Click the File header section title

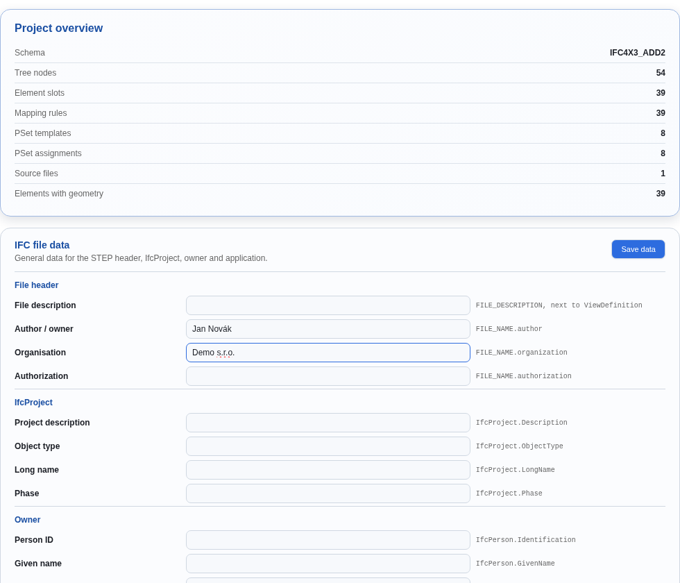(36, 285)
